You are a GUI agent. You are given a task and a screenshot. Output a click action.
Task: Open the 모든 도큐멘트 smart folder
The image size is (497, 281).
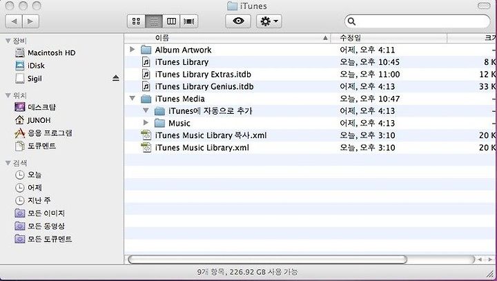(x=43, y=239)
